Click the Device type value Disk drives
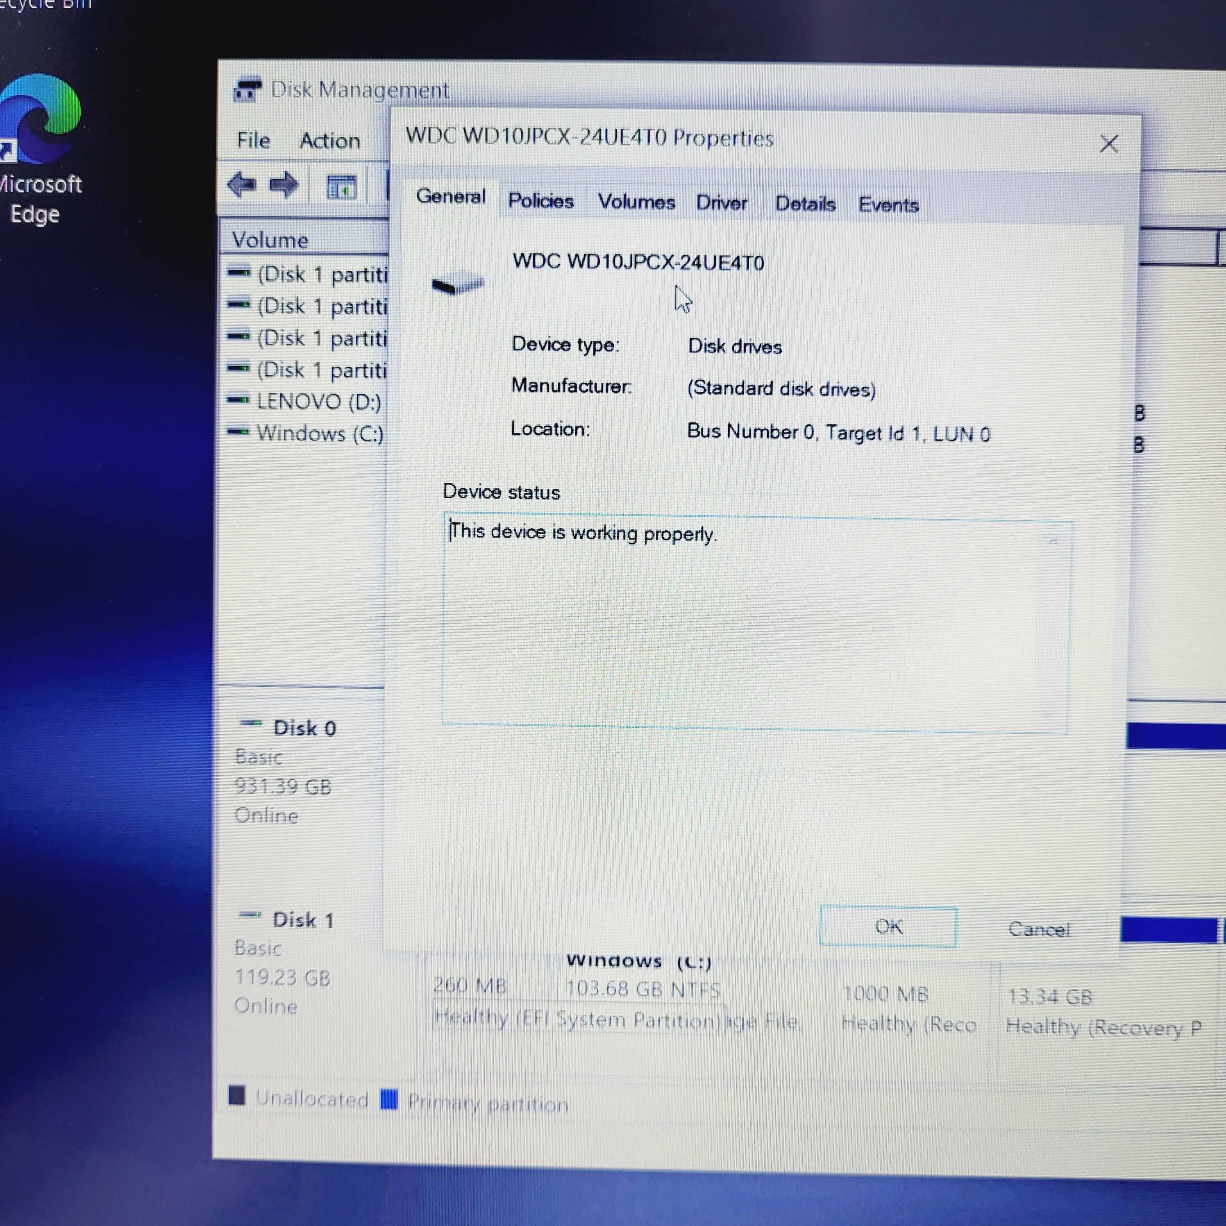Screen dimensions: 1226x1226 [735, 347]
